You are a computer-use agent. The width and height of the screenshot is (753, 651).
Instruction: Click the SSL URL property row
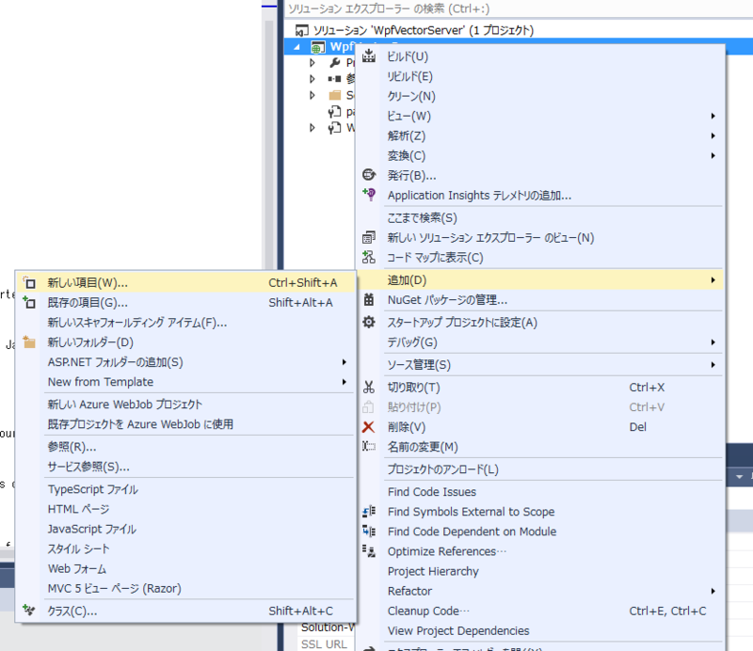pos(327,643)
